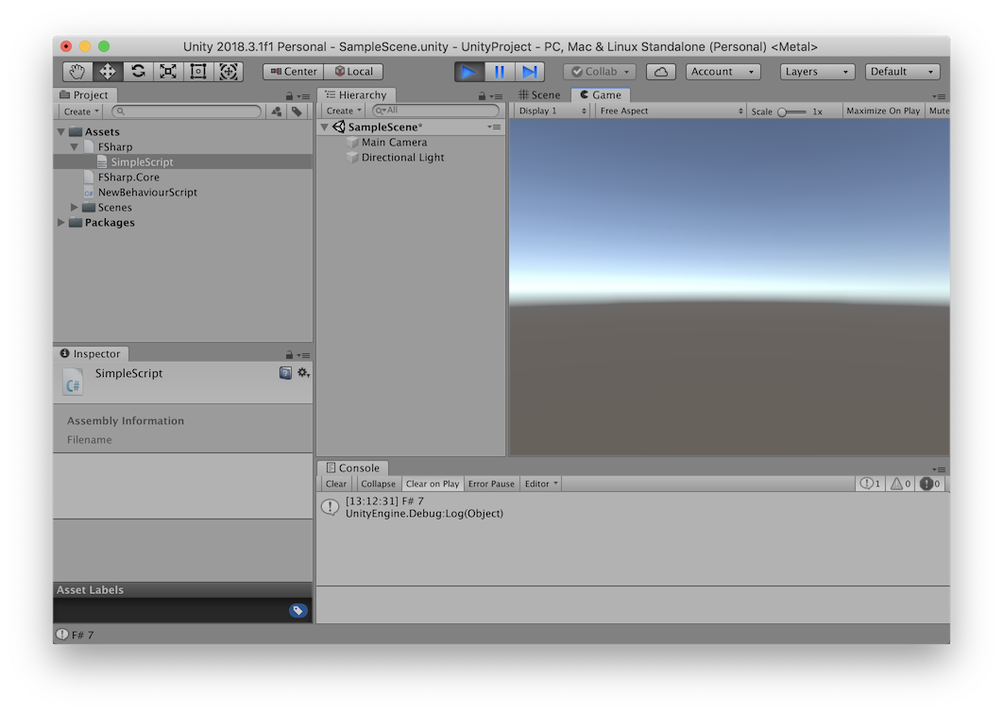Lock the Hierarchy panel
The image size is (1003, 714).
pos(482,96)
